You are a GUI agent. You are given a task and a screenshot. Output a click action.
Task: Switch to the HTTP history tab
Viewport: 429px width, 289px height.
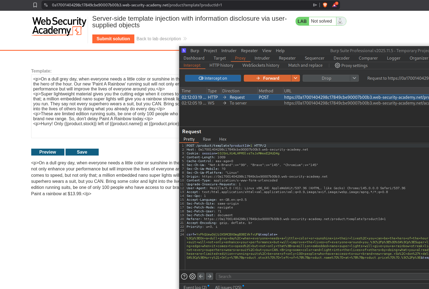tap(221, 65)
